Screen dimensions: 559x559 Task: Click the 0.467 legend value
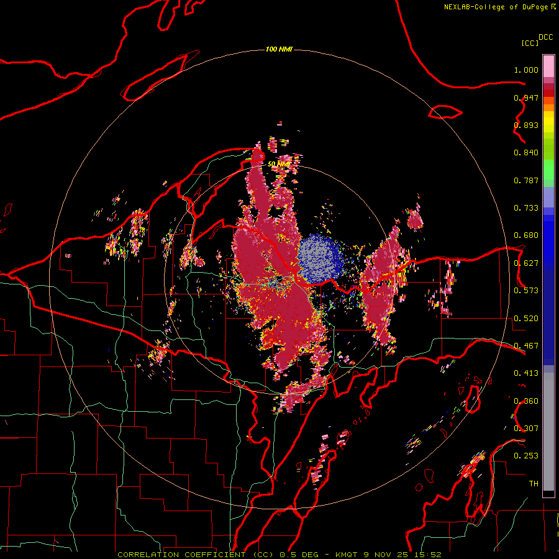pyautogui.click(x=526, y=346)
